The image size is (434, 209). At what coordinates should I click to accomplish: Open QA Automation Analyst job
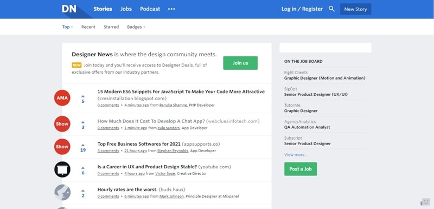307,127
